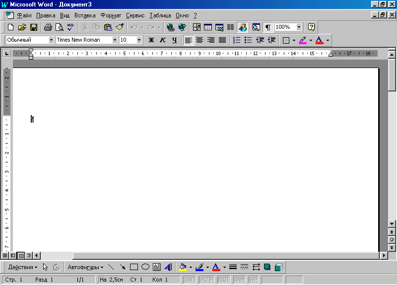Select the Arrow drawing tool
The height and width of the screenshot is (286, 397).
(123, 267)
